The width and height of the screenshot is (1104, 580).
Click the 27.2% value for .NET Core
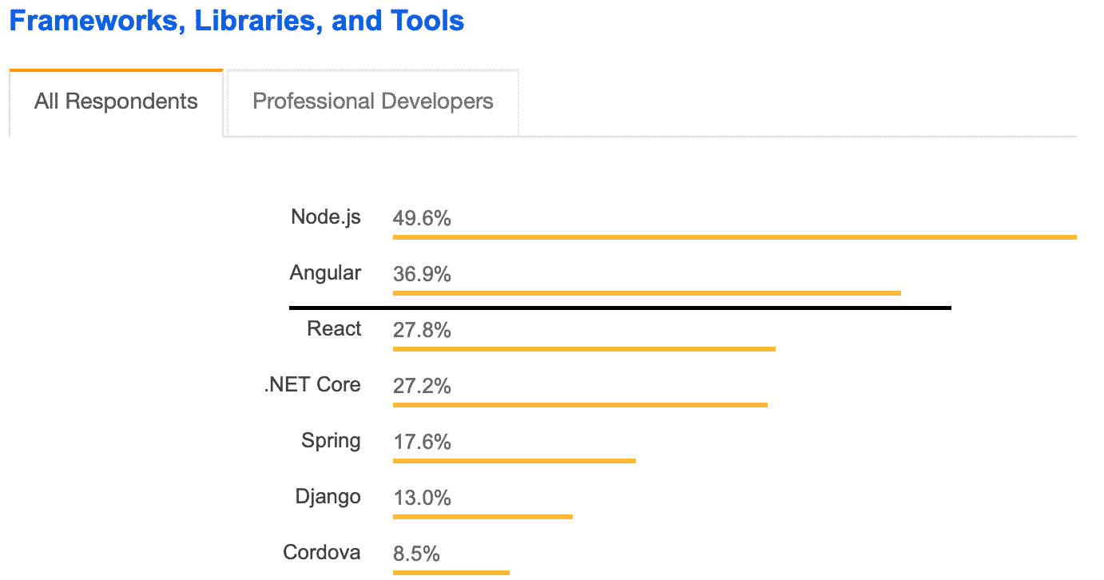tap(422, 386)
